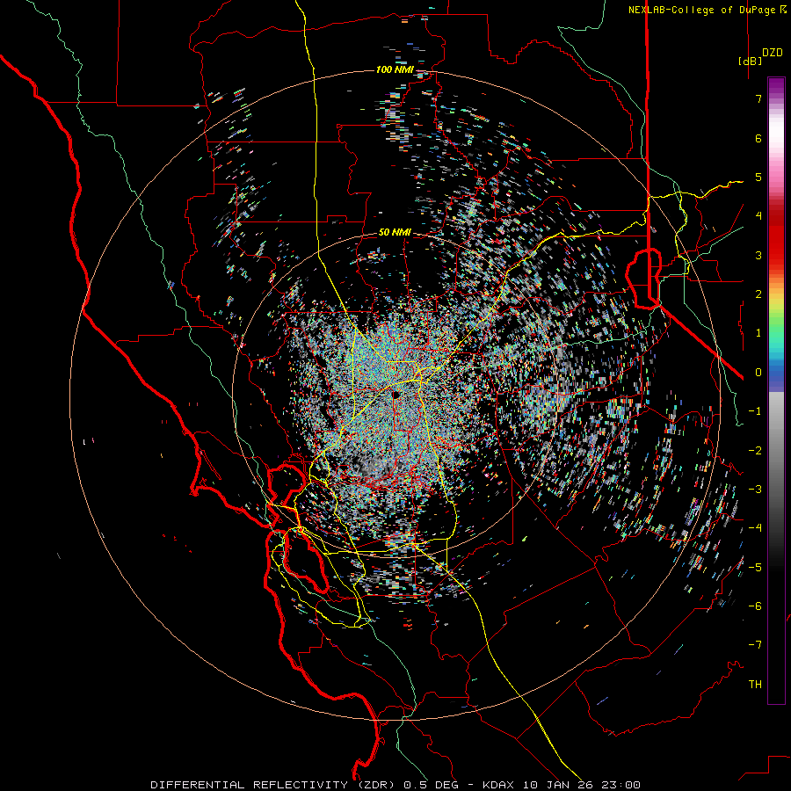Image resolution: width=791 pixels, height=791 pixels.
Task: Click the TH threshold label in legend
Action: point(755,684)
